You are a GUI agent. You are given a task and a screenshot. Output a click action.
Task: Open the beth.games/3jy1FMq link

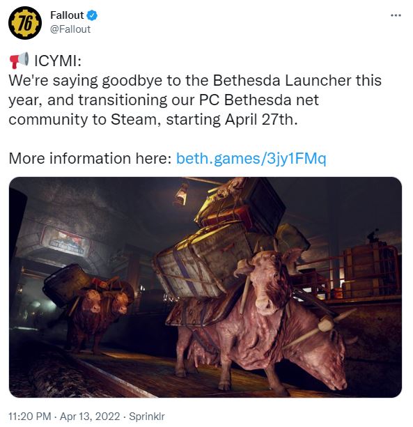pyautogui.click(x=251, y=159)
